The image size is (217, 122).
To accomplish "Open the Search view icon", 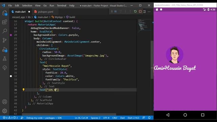I will pos(4,31).
